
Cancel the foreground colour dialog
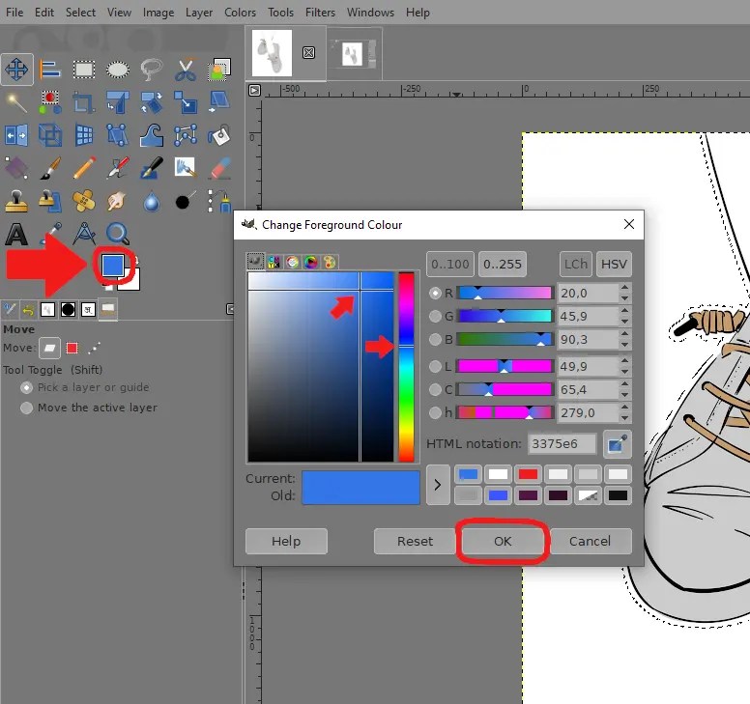[x=590, y=541]
